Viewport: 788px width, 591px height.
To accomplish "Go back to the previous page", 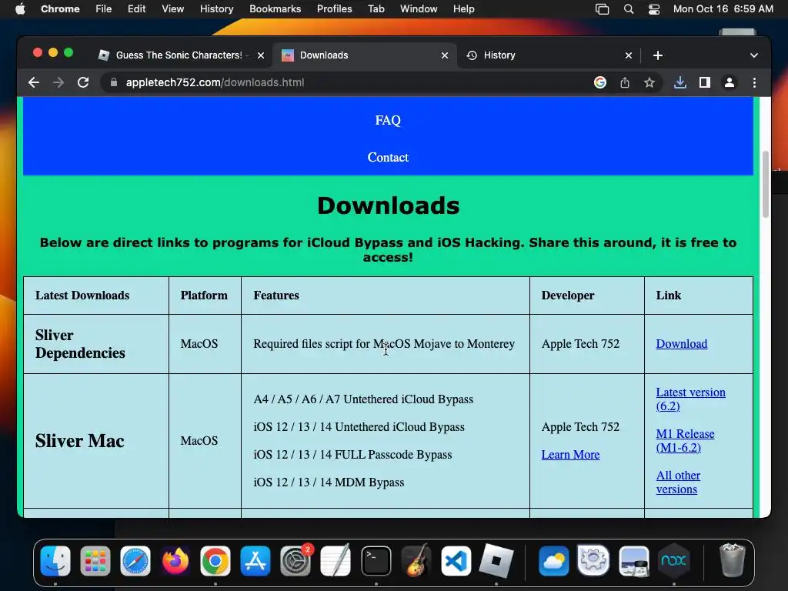I will coord(34,82).
